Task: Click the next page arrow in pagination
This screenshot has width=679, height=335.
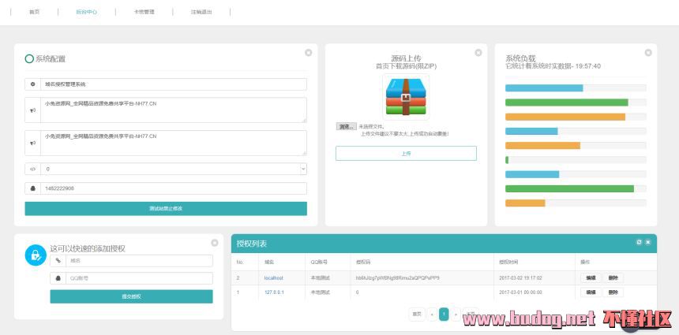Action: 456,315
